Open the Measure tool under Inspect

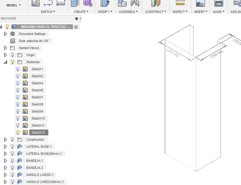pyautogui.click(x=180, y=4)
